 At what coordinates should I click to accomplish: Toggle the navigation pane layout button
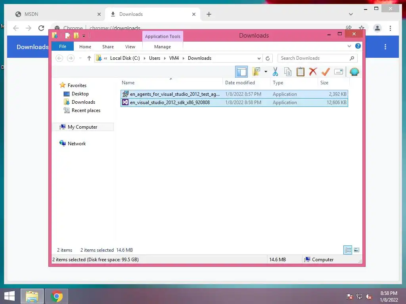point(241,72)
